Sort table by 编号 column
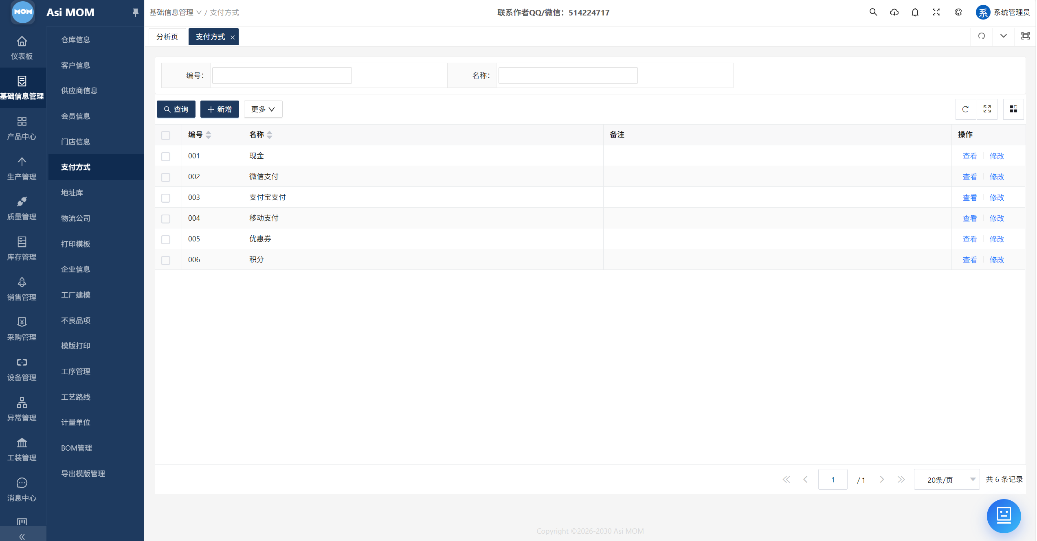The height and width of the screenshot is (541, 1037). click(209, 135)
